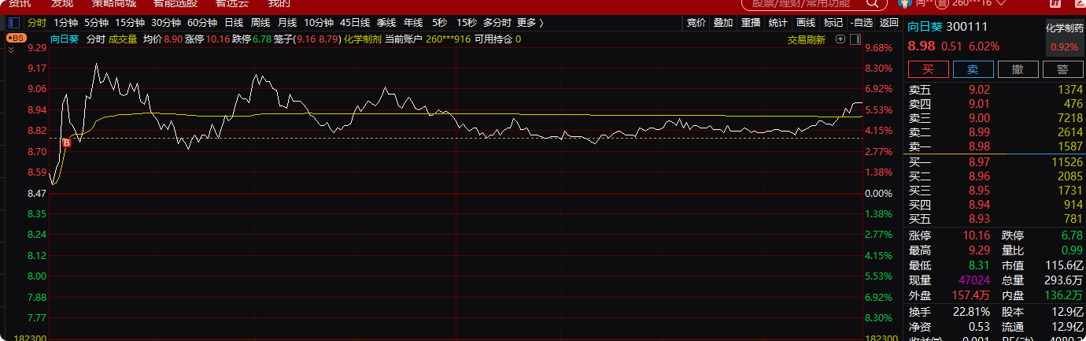Click the 笼子 price range text
The width and height of the screenshot is (1086, 341).
[x=308, y=39]
